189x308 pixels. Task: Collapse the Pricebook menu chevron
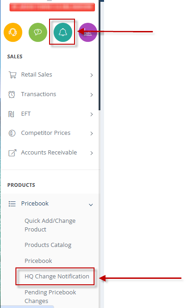tap(91, 205)
